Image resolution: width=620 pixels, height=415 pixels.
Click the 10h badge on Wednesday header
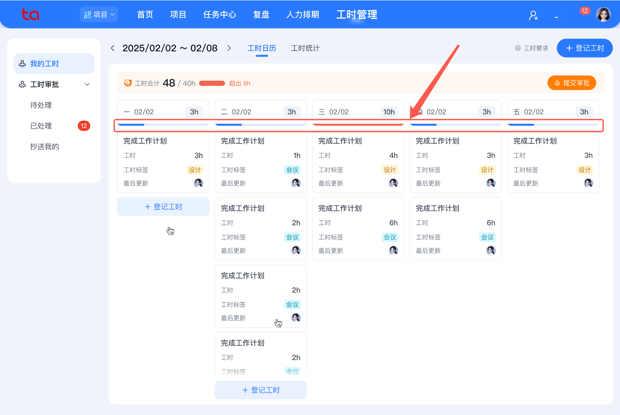click(389, 112)
